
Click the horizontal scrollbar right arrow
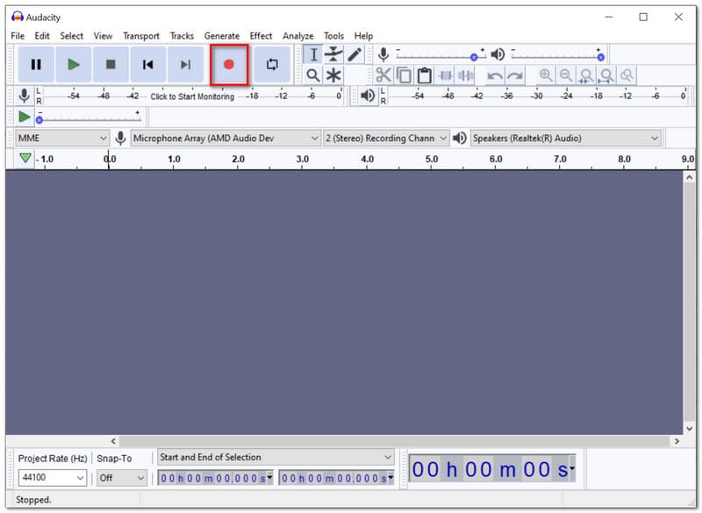677,441
